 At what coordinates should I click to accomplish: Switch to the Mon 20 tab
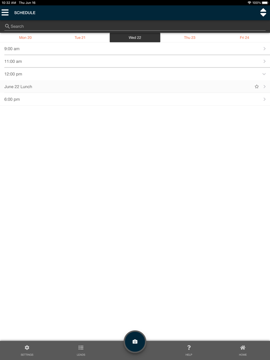coord(25,38)
